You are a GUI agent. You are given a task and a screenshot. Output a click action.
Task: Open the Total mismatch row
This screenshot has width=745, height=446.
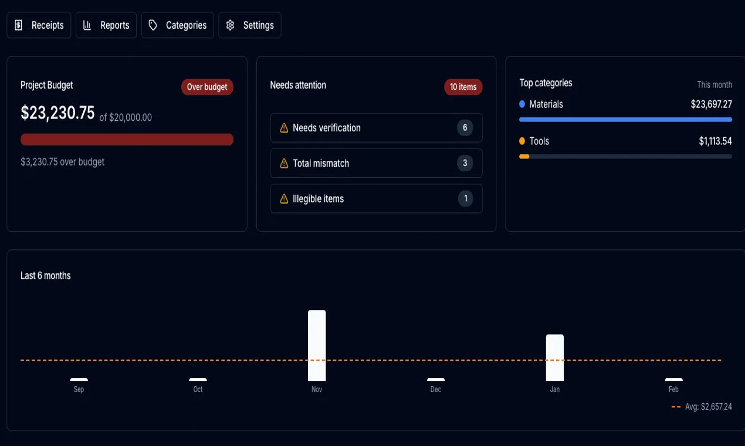tap(376, 163)
